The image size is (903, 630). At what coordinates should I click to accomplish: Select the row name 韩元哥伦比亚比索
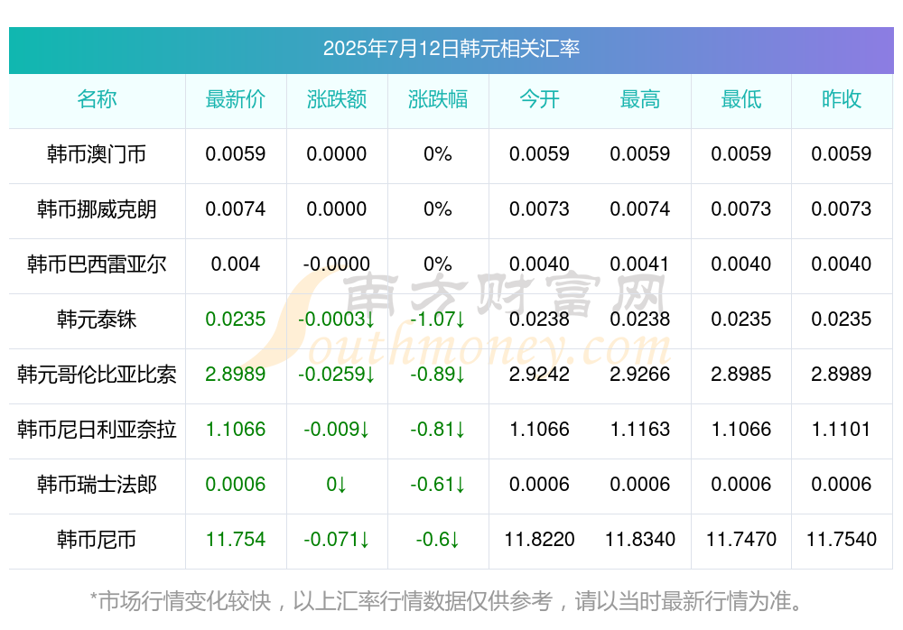[97, 375]
